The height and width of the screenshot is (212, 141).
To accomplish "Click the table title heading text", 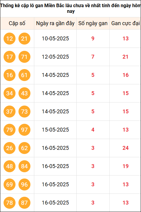I will click(x=70, y=8).
